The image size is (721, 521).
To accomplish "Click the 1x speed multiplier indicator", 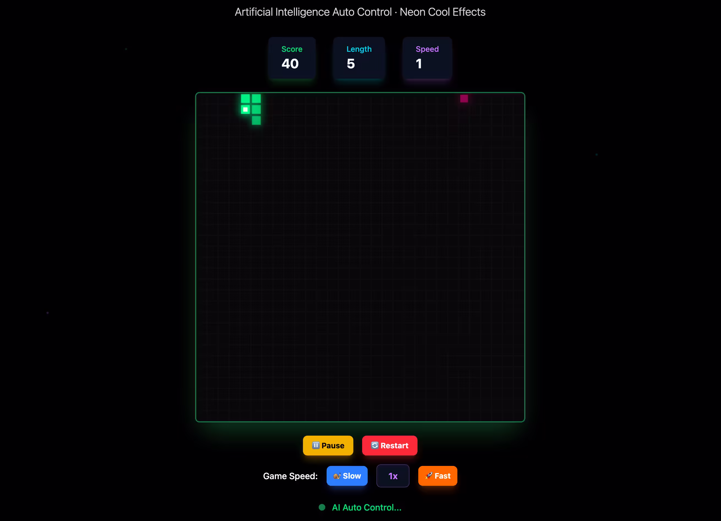I will (x=393, y=476).
